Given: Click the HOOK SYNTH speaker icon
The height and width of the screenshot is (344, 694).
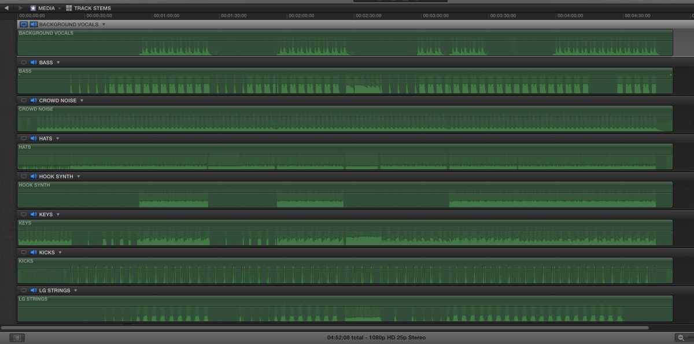Looking at the screenshot, I should click(34, 176).
